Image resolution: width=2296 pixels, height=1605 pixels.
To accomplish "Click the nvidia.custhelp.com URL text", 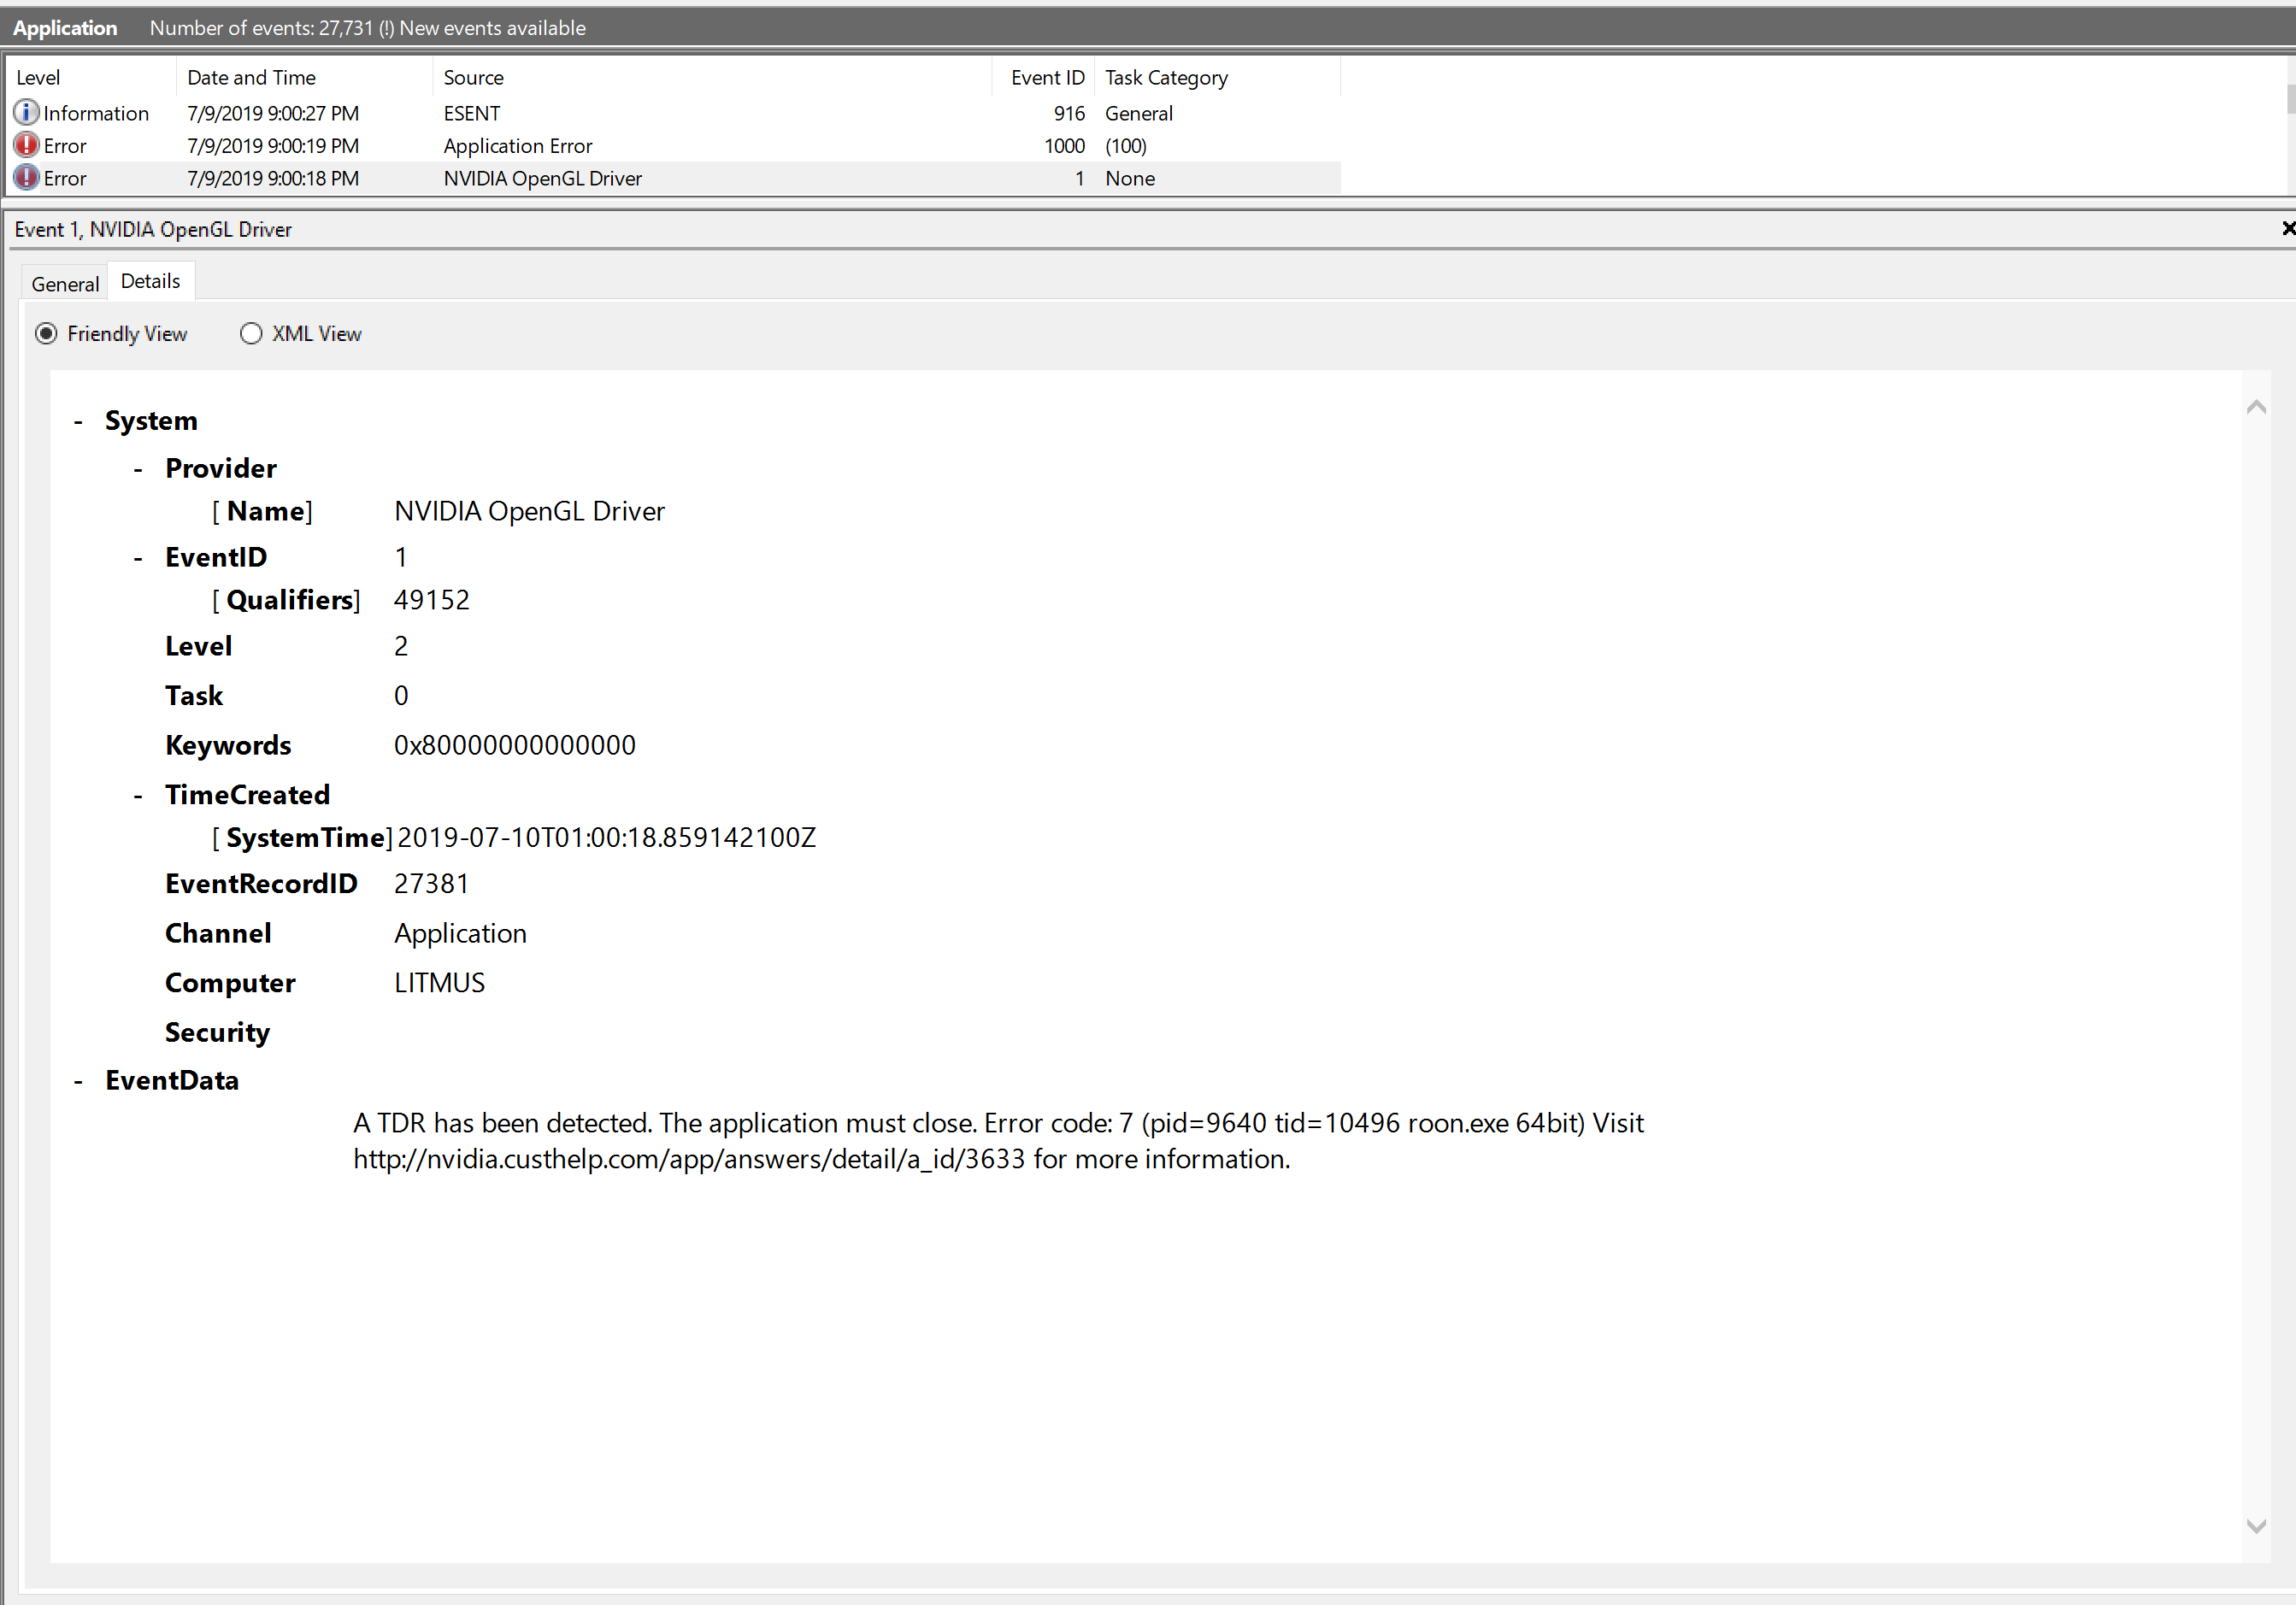I will point(689,1159).
